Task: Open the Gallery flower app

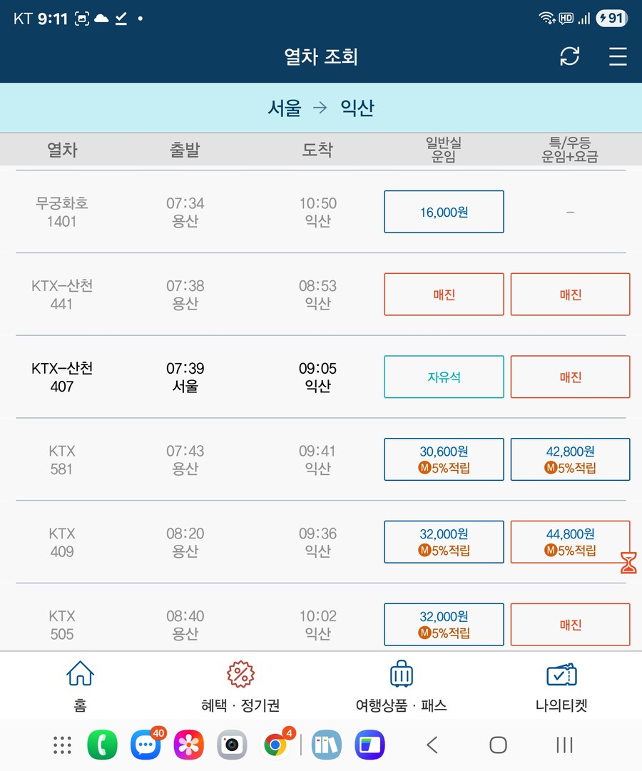Action: pos(189,745)
